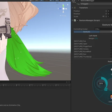Click the GameObject cube icon in Inspector
Image resolution: width=112 pixels, height=112 pixels.
(73, 1)
